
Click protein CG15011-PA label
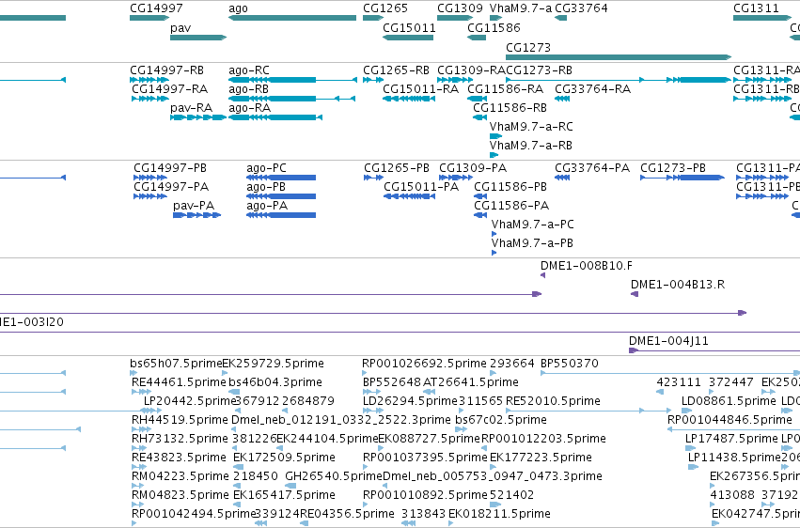(x=421, y=187)
